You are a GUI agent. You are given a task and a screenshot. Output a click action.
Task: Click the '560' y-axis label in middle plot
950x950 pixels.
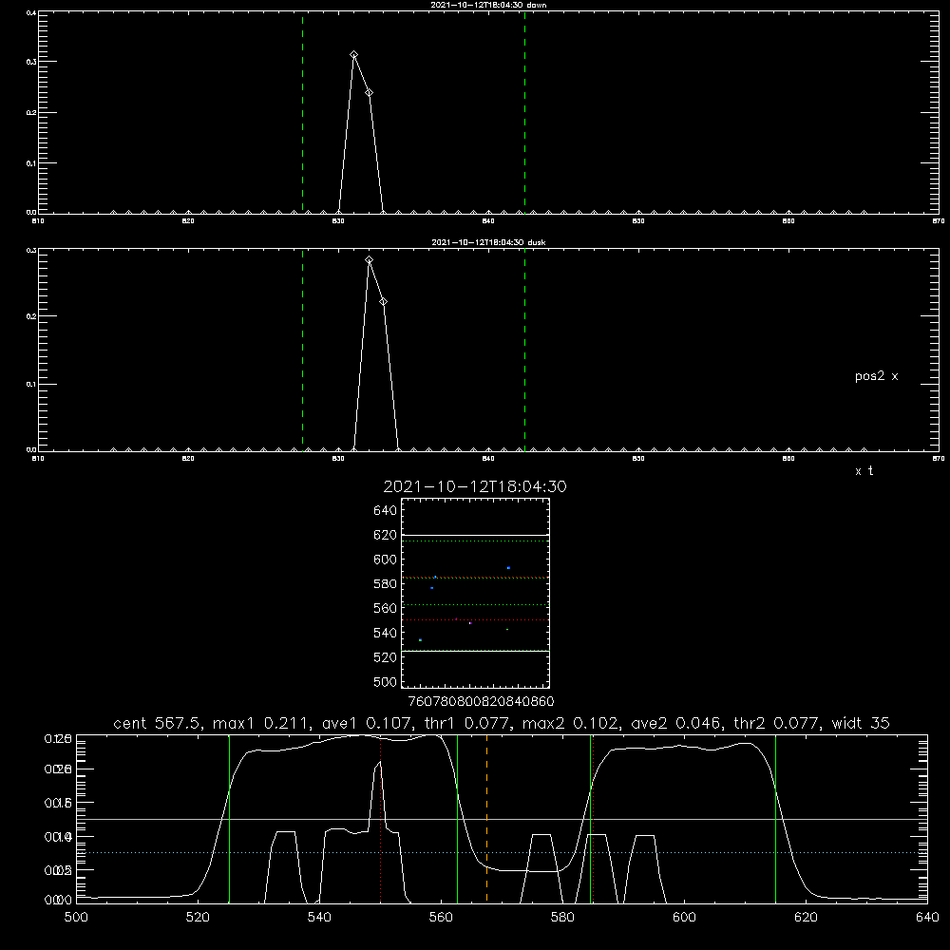(x=386, y=608)
